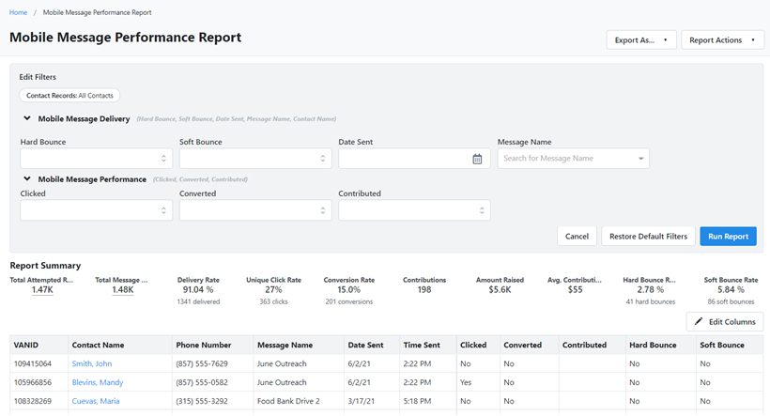Click the pencil icon on Edit Columns
Screen dimensions: 770x416
click(699, 321)
